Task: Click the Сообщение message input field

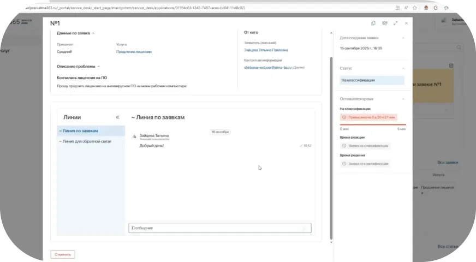Action: pos(219,228)
